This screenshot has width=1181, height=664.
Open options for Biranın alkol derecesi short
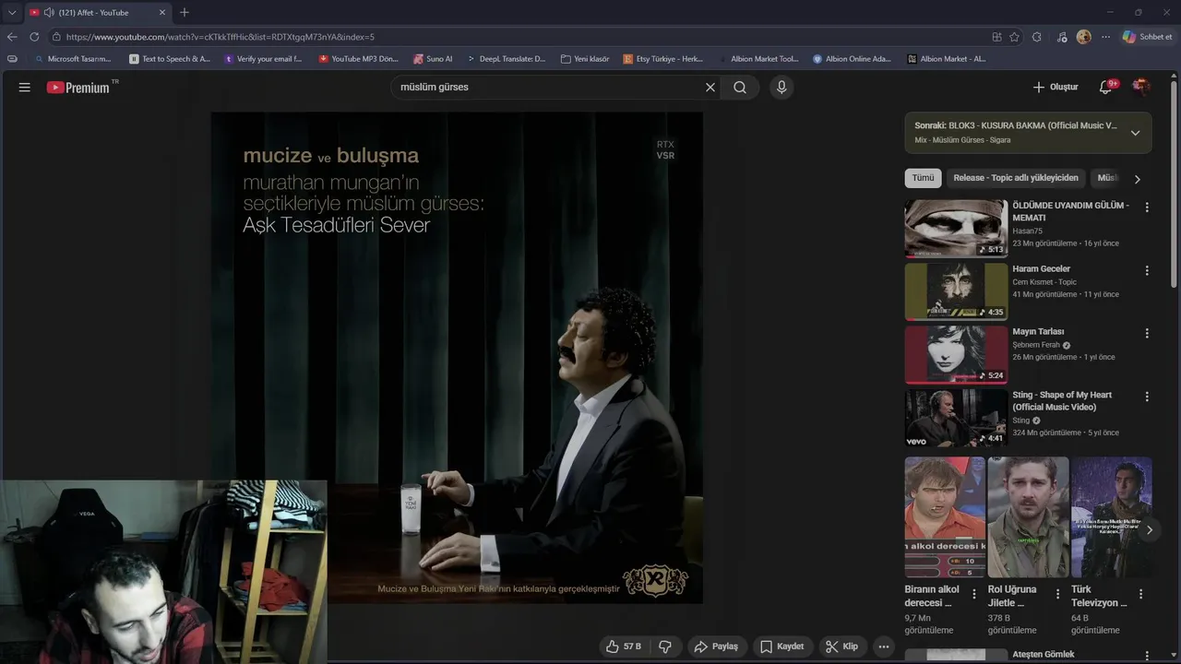[x=974, y=595]
